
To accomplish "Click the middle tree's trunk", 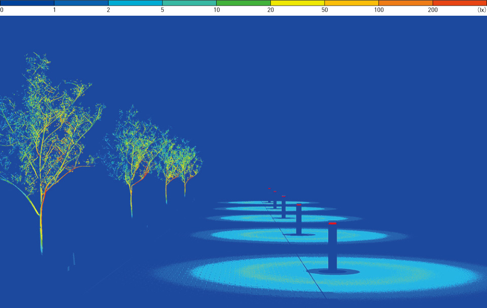I will point(131,198).
